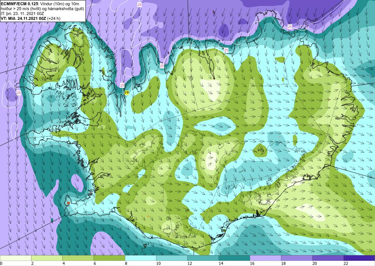This screenshot has width=375, height=266.
Task: Click the 25 contour label on the northeast coast
Action: pos(290,27)
